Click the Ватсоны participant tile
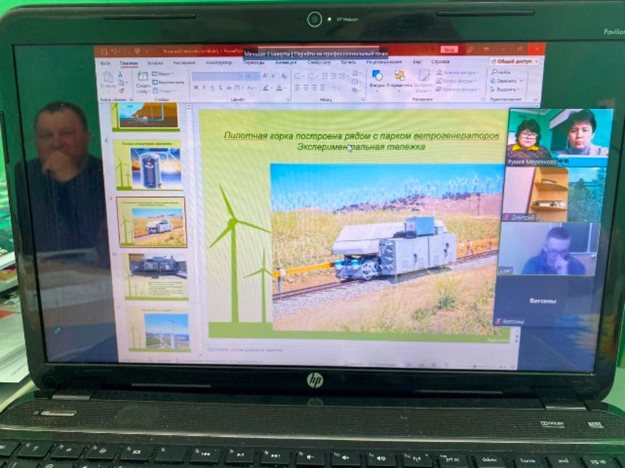The height and width of the screenshot is (468, 625). pyautogui.click(x=544, y=301)
